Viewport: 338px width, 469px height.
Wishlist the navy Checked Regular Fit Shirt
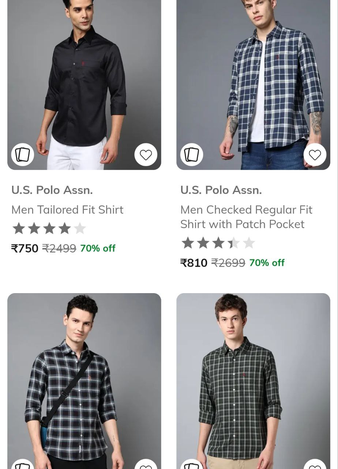(x=315, y=155)
